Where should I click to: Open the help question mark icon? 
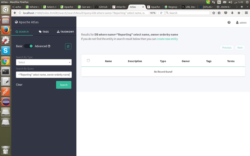click(x=229, y=22)
